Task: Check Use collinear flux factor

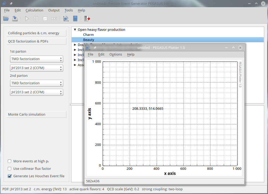Action: pyautogui.click(x=10, y=168)
